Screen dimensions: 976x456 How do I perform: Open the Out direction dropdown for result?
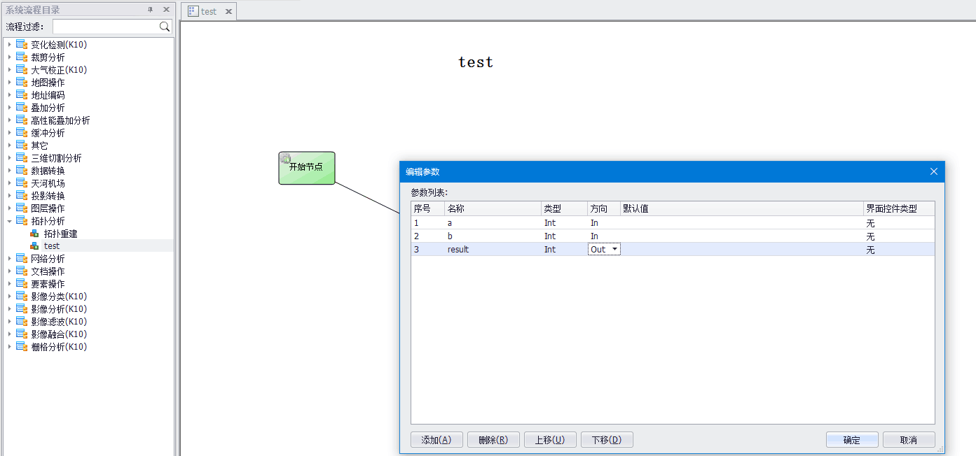pos(614,250)
